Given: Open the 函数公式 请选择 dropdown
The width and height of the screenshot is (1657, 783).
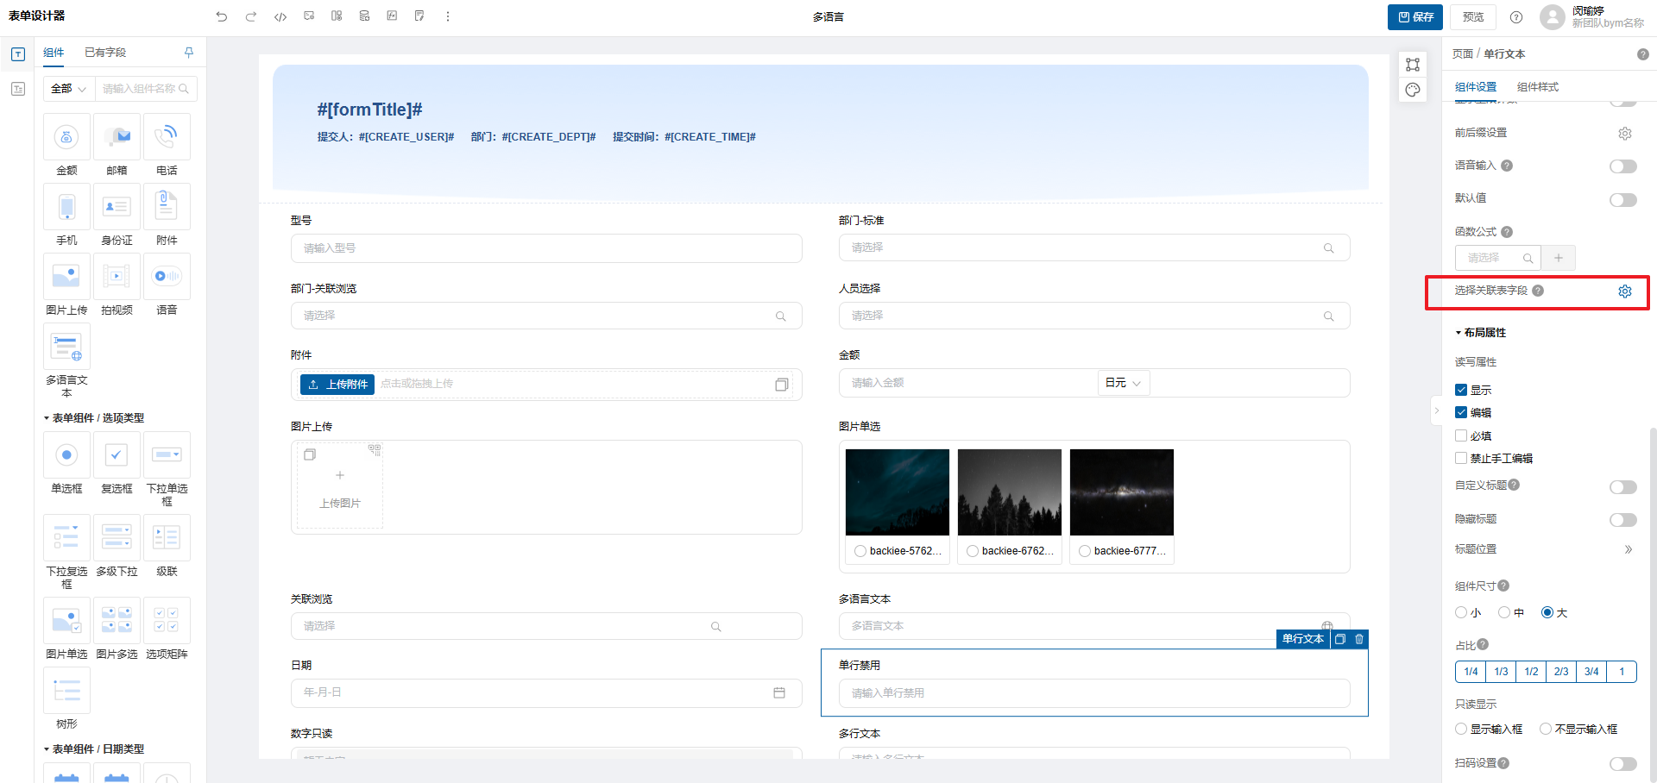Looking at the screenshot, I should click(x=1497, y=258).
